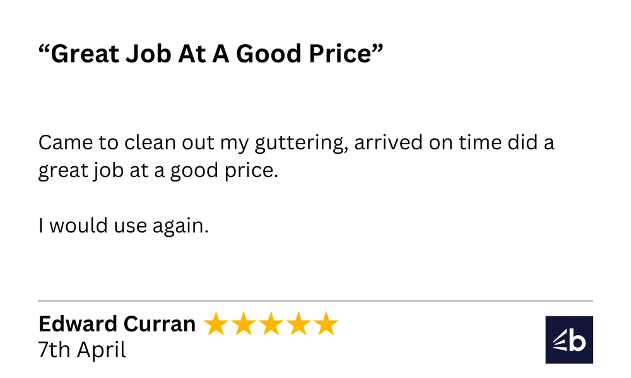The width and height of the screenshot is (631, 378).
Task: Click the word April in the date
Action: pos(102,350)
